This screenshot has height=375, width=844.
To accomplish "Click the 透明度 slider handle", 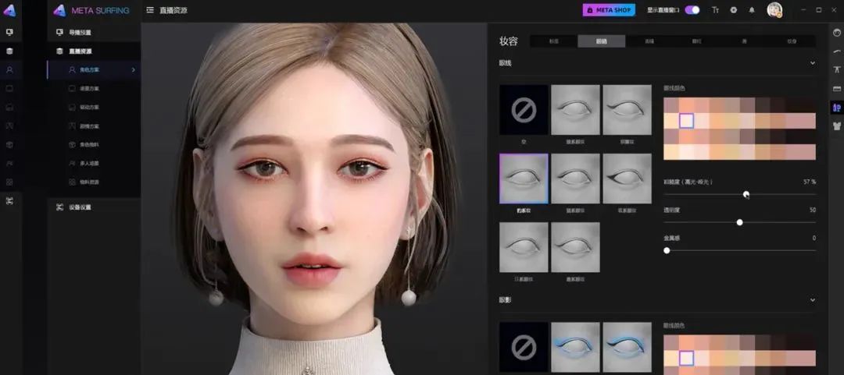I will tap(739, 222).
